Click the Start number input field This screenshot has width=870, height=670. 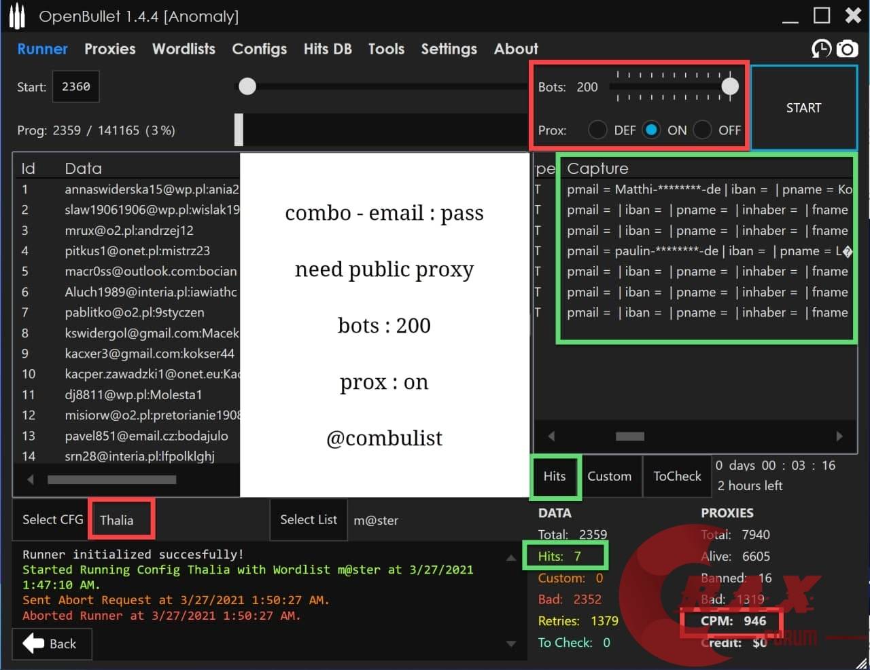[x=76, y=86]
